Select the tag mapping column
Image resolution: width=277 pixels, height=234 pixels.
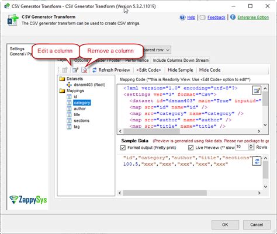tap(77, 127)
